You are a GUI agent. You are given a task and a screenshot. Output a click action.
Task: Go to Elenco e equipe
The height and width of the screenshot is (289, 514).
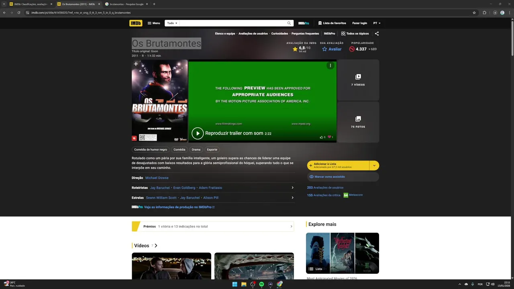(x=225, y=34)
